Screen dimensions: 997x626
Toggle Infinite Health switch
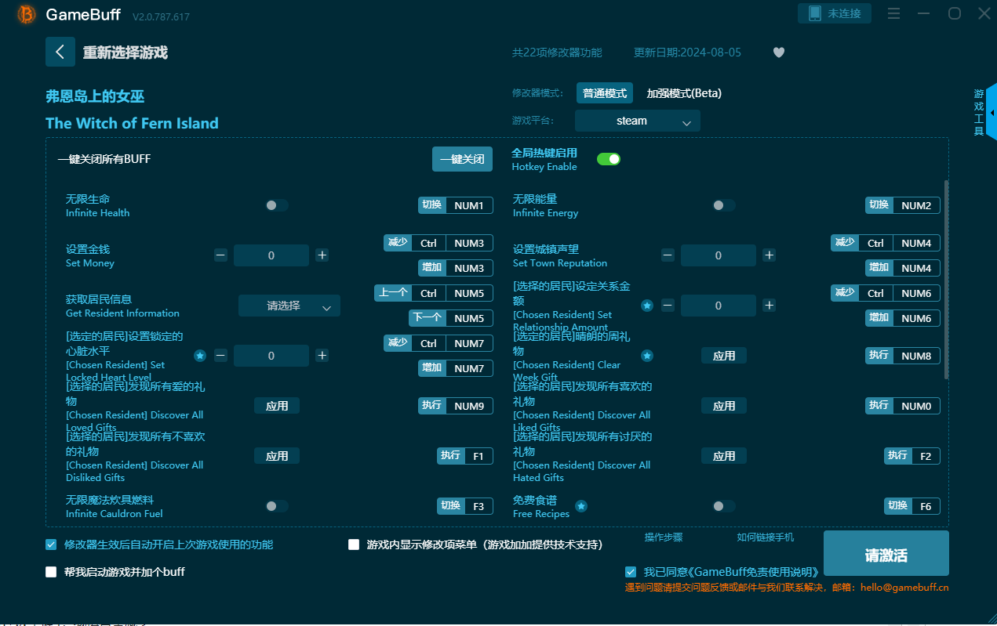click(x=277, y=205)
